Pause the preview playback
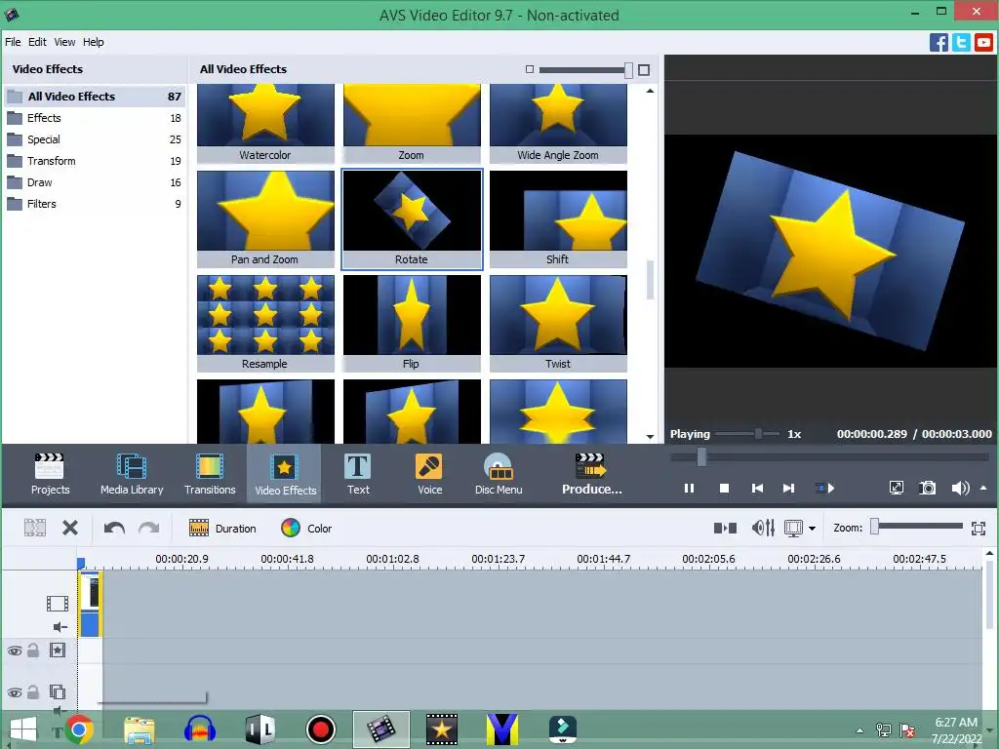Screen dimensions: 999x749 click(x=689, y=488)
